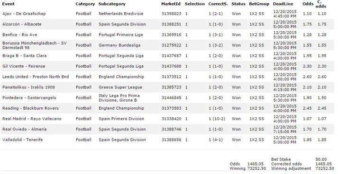Click the Status column header
The width and height of the screenshot is (338, 174).
238,4
